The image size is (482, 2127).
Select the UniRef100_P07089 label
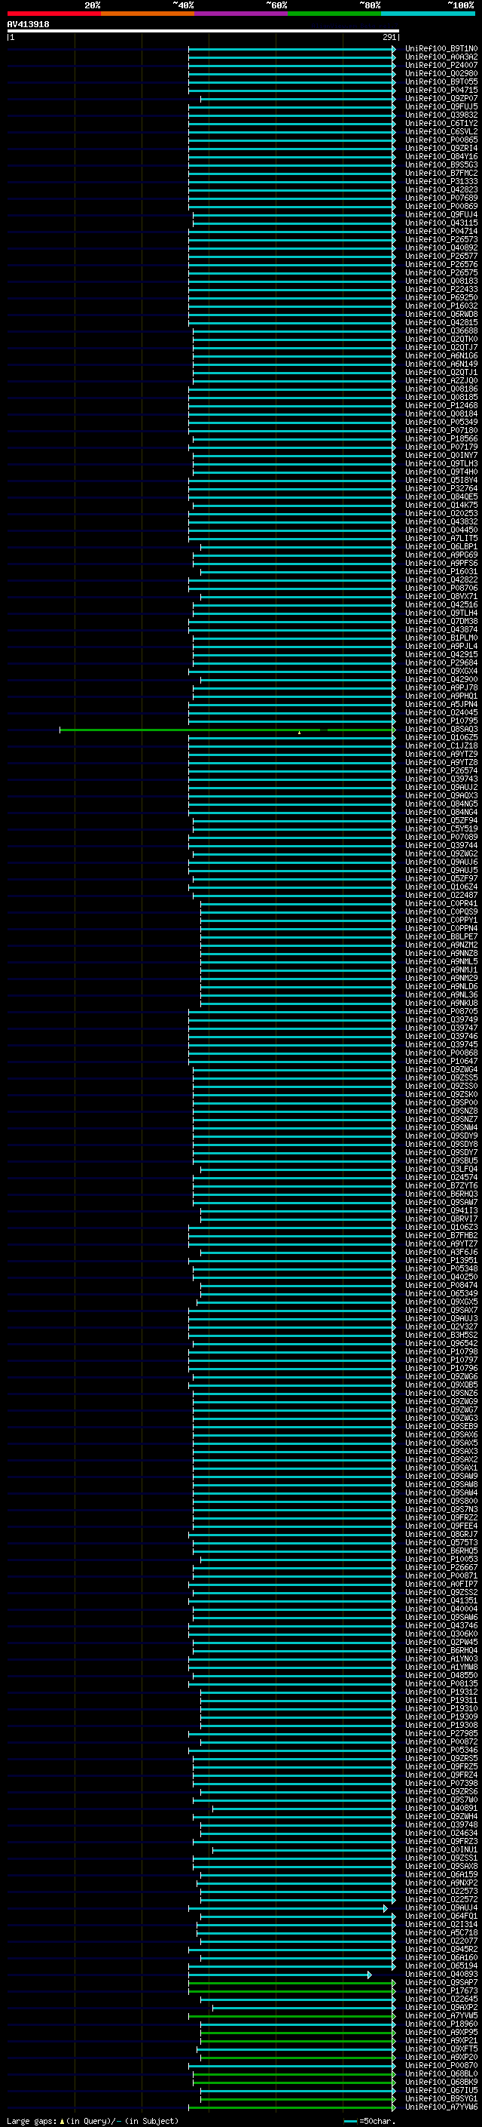click(441, 838)
